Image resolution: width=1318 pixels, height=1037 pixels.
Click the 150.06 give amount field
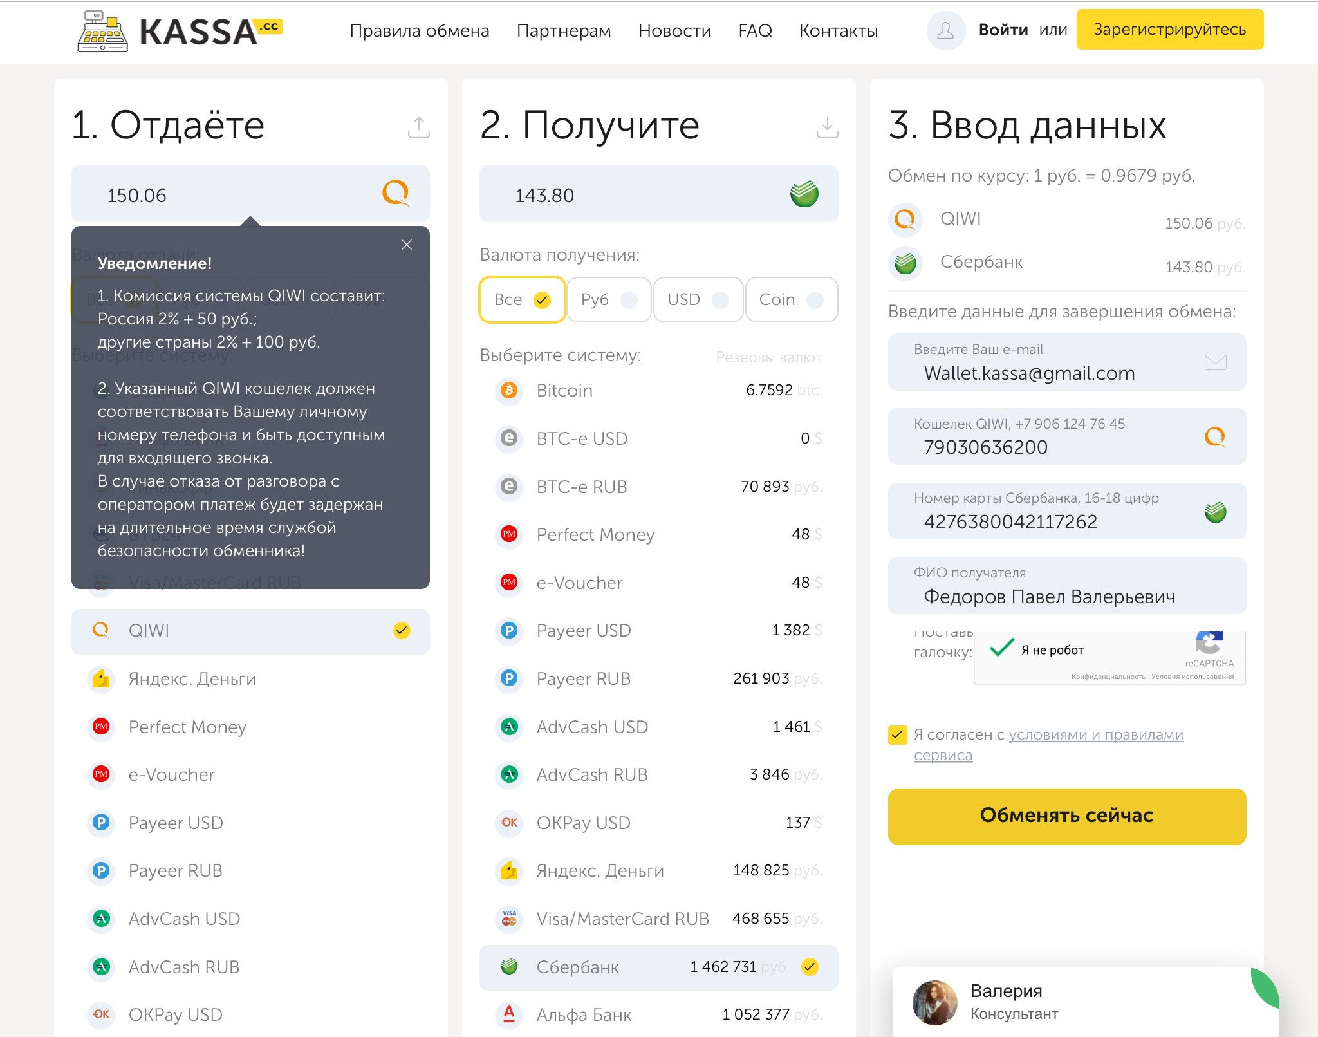(250, 194)
